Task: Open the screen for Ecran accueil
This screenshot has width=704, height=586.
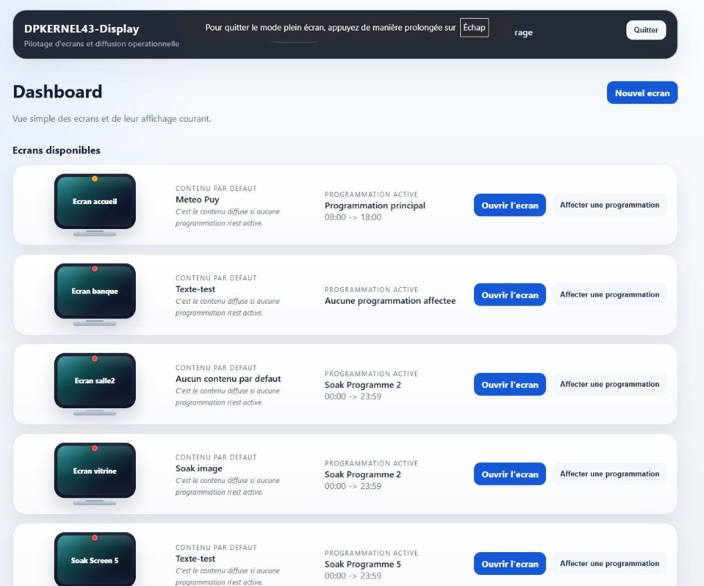Action: [510, 205]
